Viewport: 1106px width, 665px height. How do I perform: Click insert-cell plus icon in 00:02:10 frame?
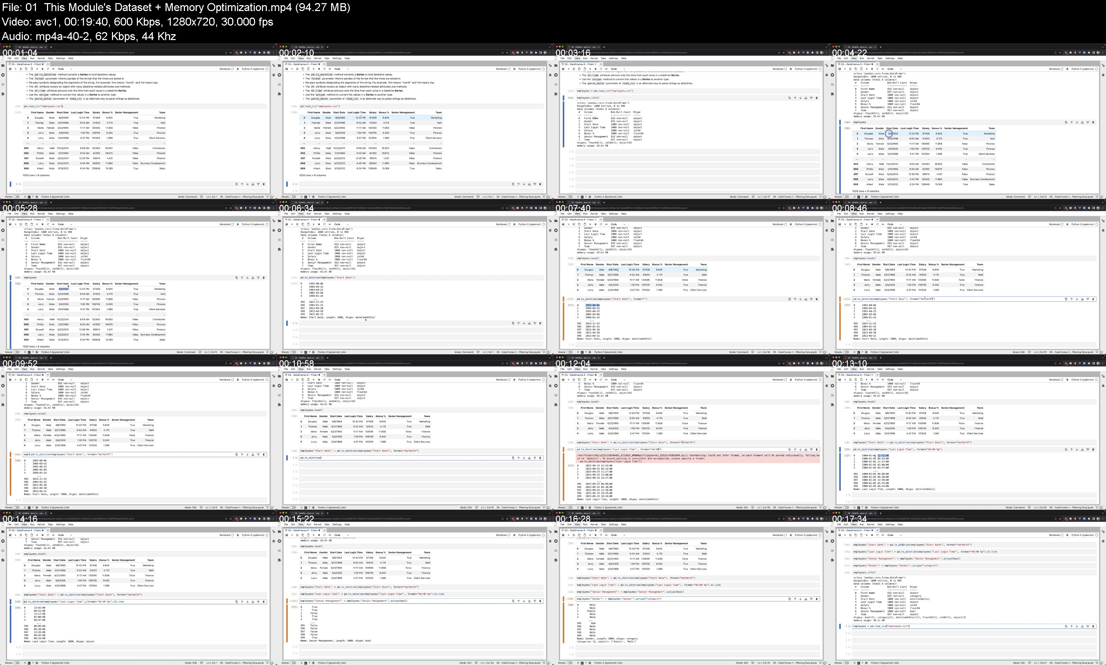point(292,69)
